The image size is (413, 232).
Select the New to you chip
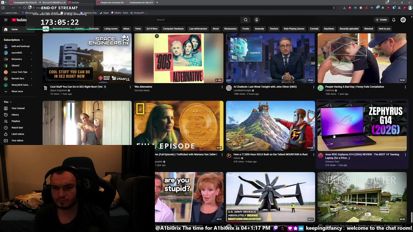(x=384, y=29)
